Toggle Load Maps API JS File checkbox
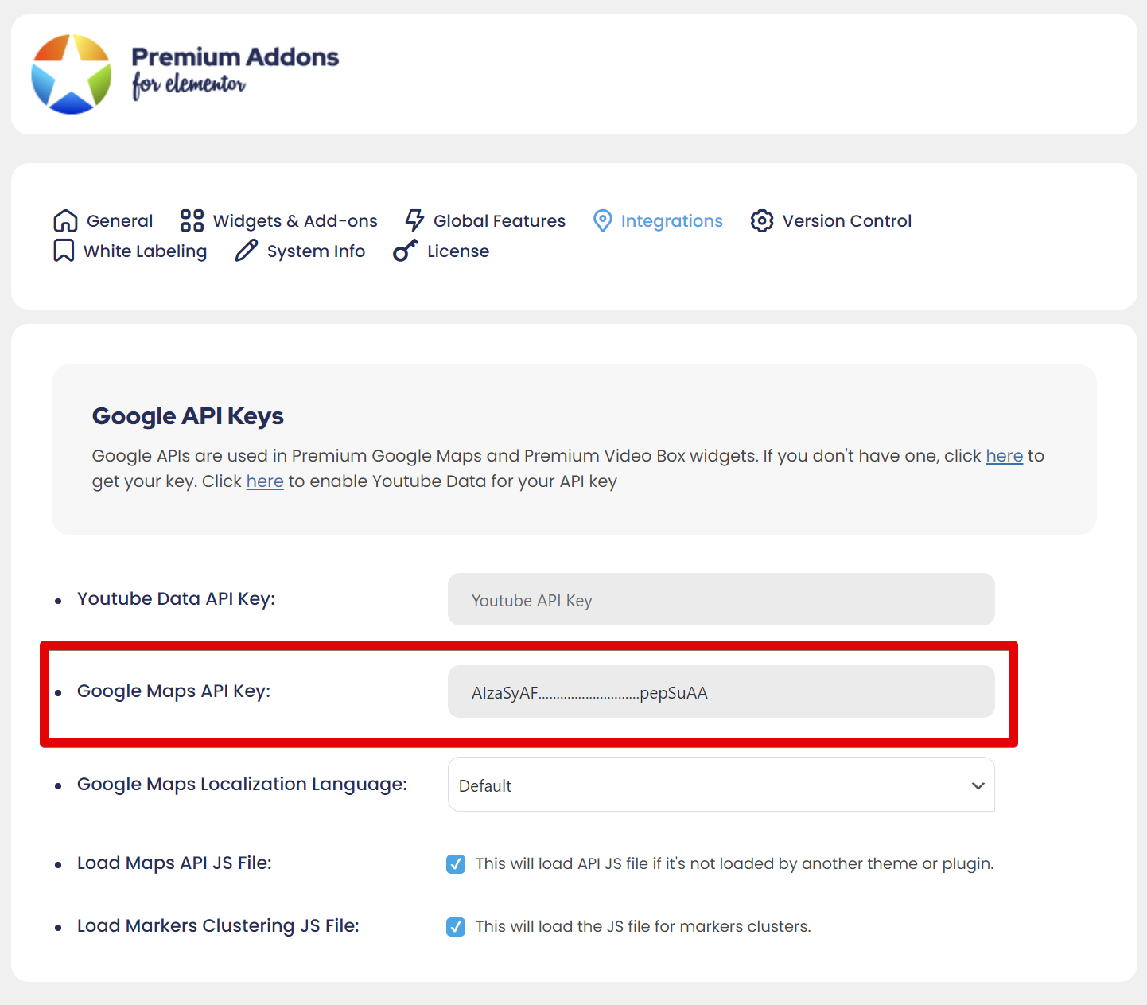 (456, 863)
